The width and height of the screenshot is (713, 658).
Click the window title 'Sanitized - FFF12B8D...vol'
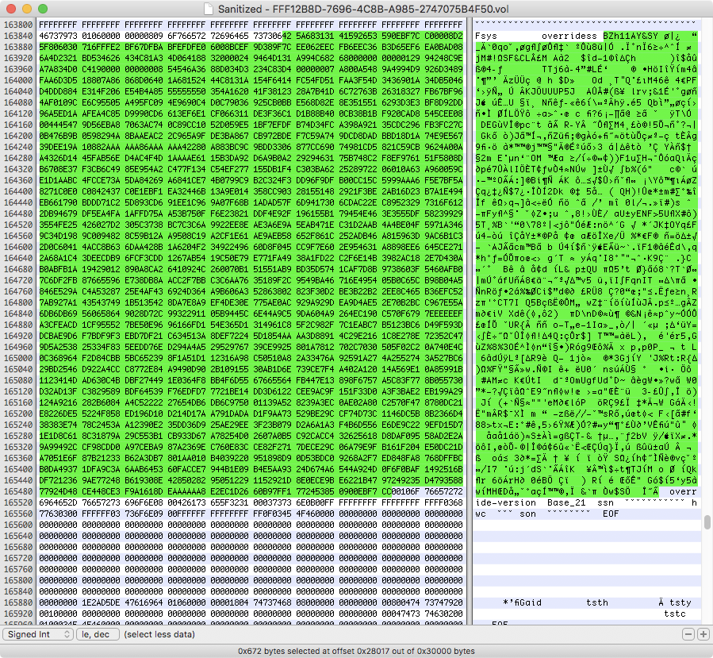(x=363, y=9)
